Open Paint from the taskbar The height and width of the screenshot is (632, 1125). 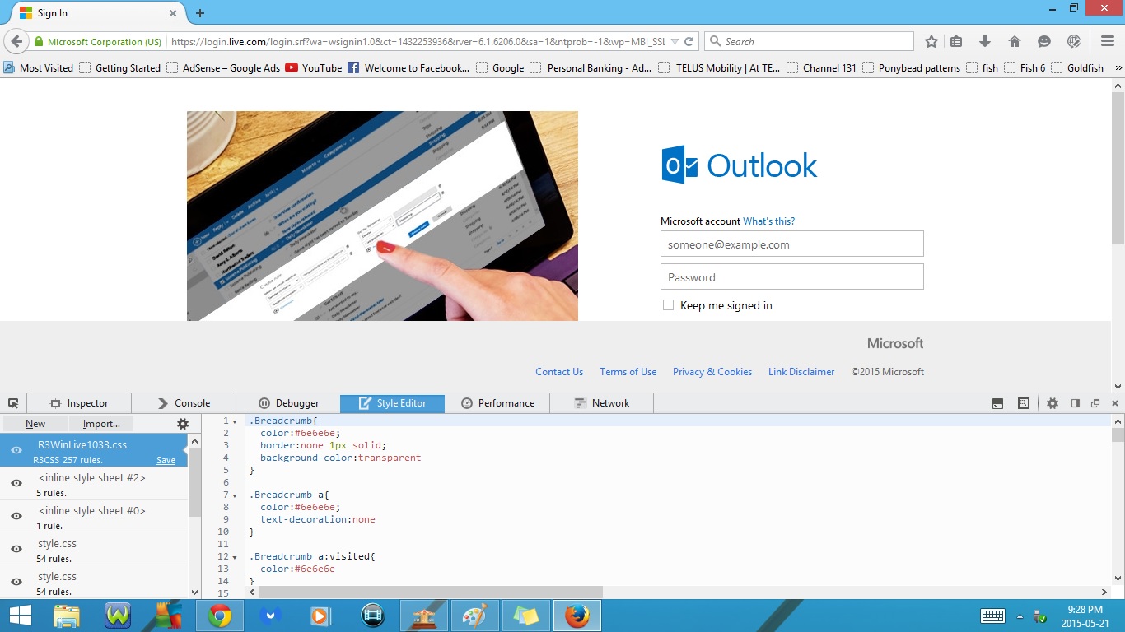tap(475, 616)
